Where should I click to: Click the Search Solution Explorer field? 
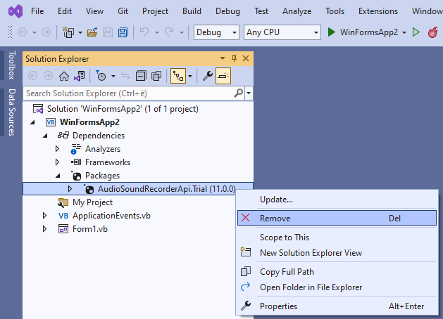coord(127,93)
